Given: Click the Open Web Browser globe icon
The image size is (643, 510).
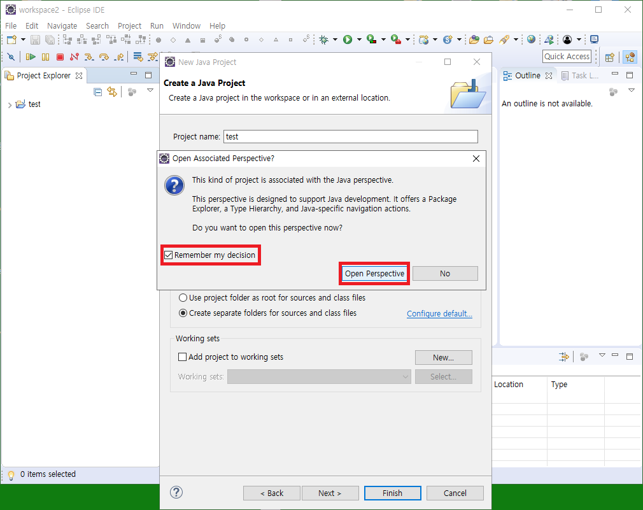Looking at the screenshot, I should (532, 39).
